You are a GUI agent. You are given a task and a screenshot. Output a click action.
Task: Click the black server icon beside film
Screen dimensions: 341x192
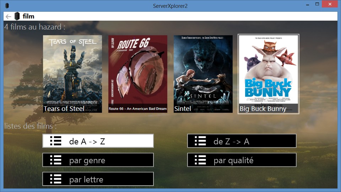click(17, 16)
